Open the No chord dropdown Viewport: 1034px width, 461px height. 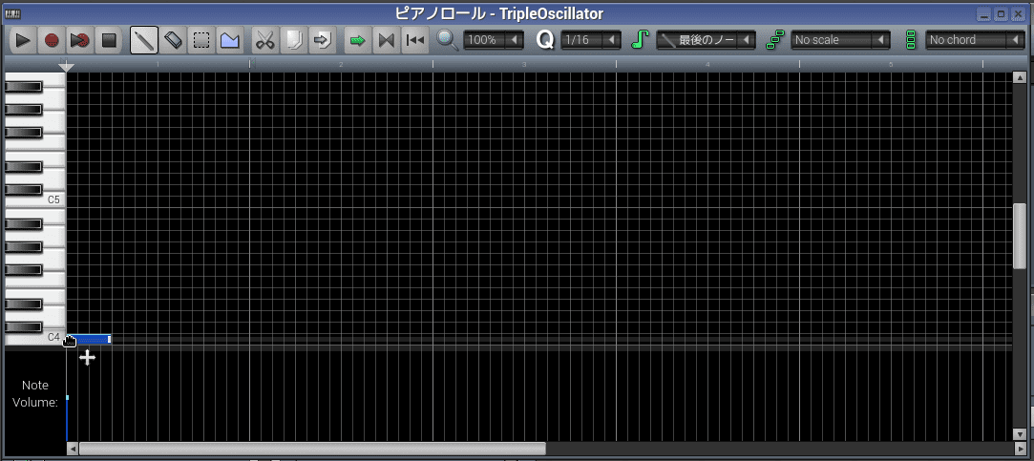[x=976, y=39]
